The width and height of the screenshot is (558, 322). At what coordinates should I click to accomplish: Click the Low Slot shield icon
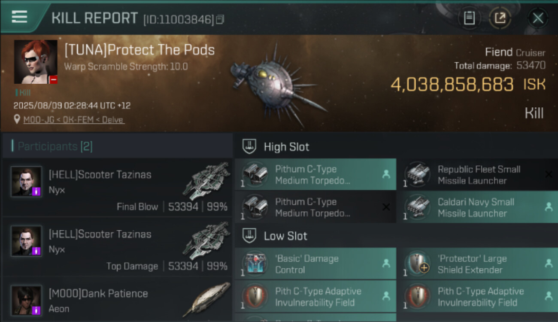click(x=249, y=236)
